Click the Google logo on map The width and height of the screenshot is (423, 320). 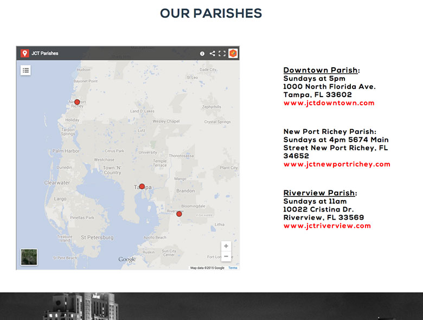127,259
